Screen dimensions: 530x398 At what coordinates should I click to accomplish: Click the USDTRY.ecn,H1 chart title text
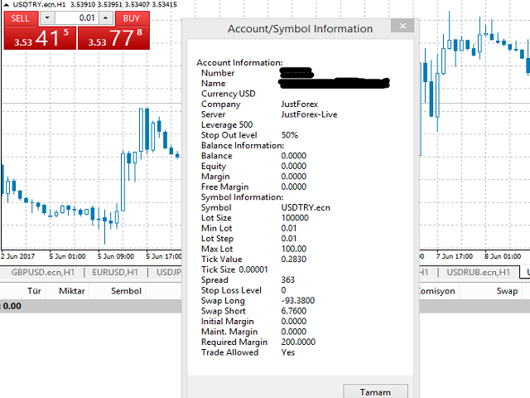click(39, 5)
